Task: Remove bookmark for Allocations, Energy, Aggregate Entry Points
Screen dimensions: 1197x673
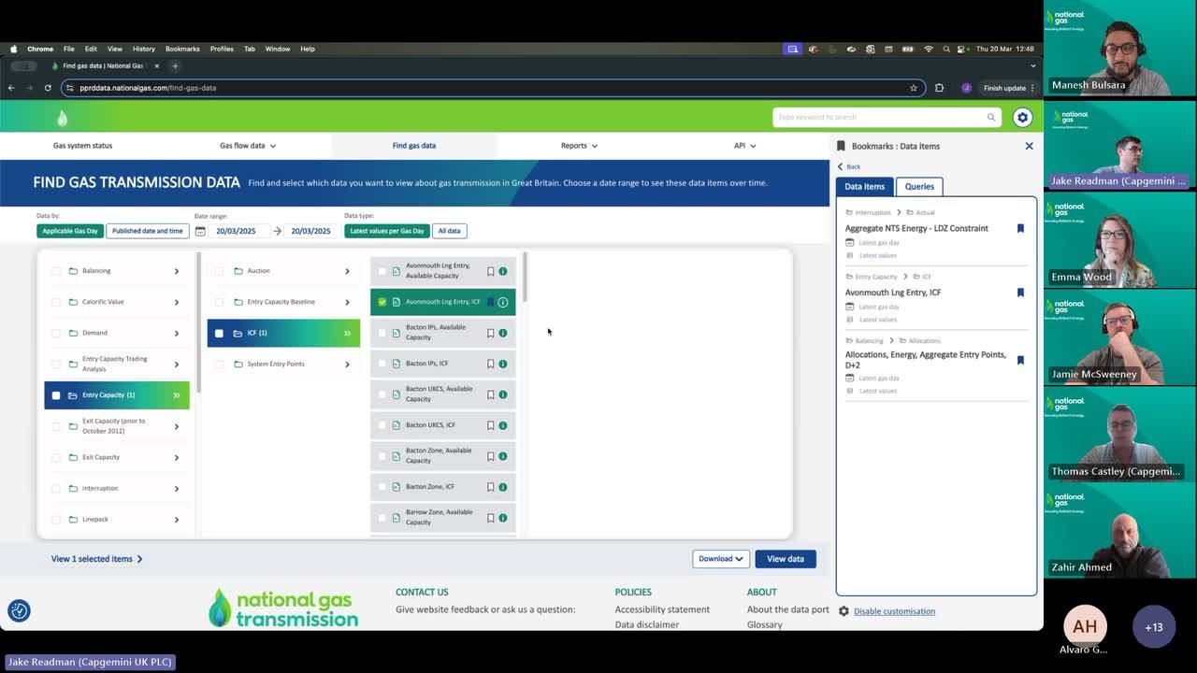Action: pos(1020,360)
